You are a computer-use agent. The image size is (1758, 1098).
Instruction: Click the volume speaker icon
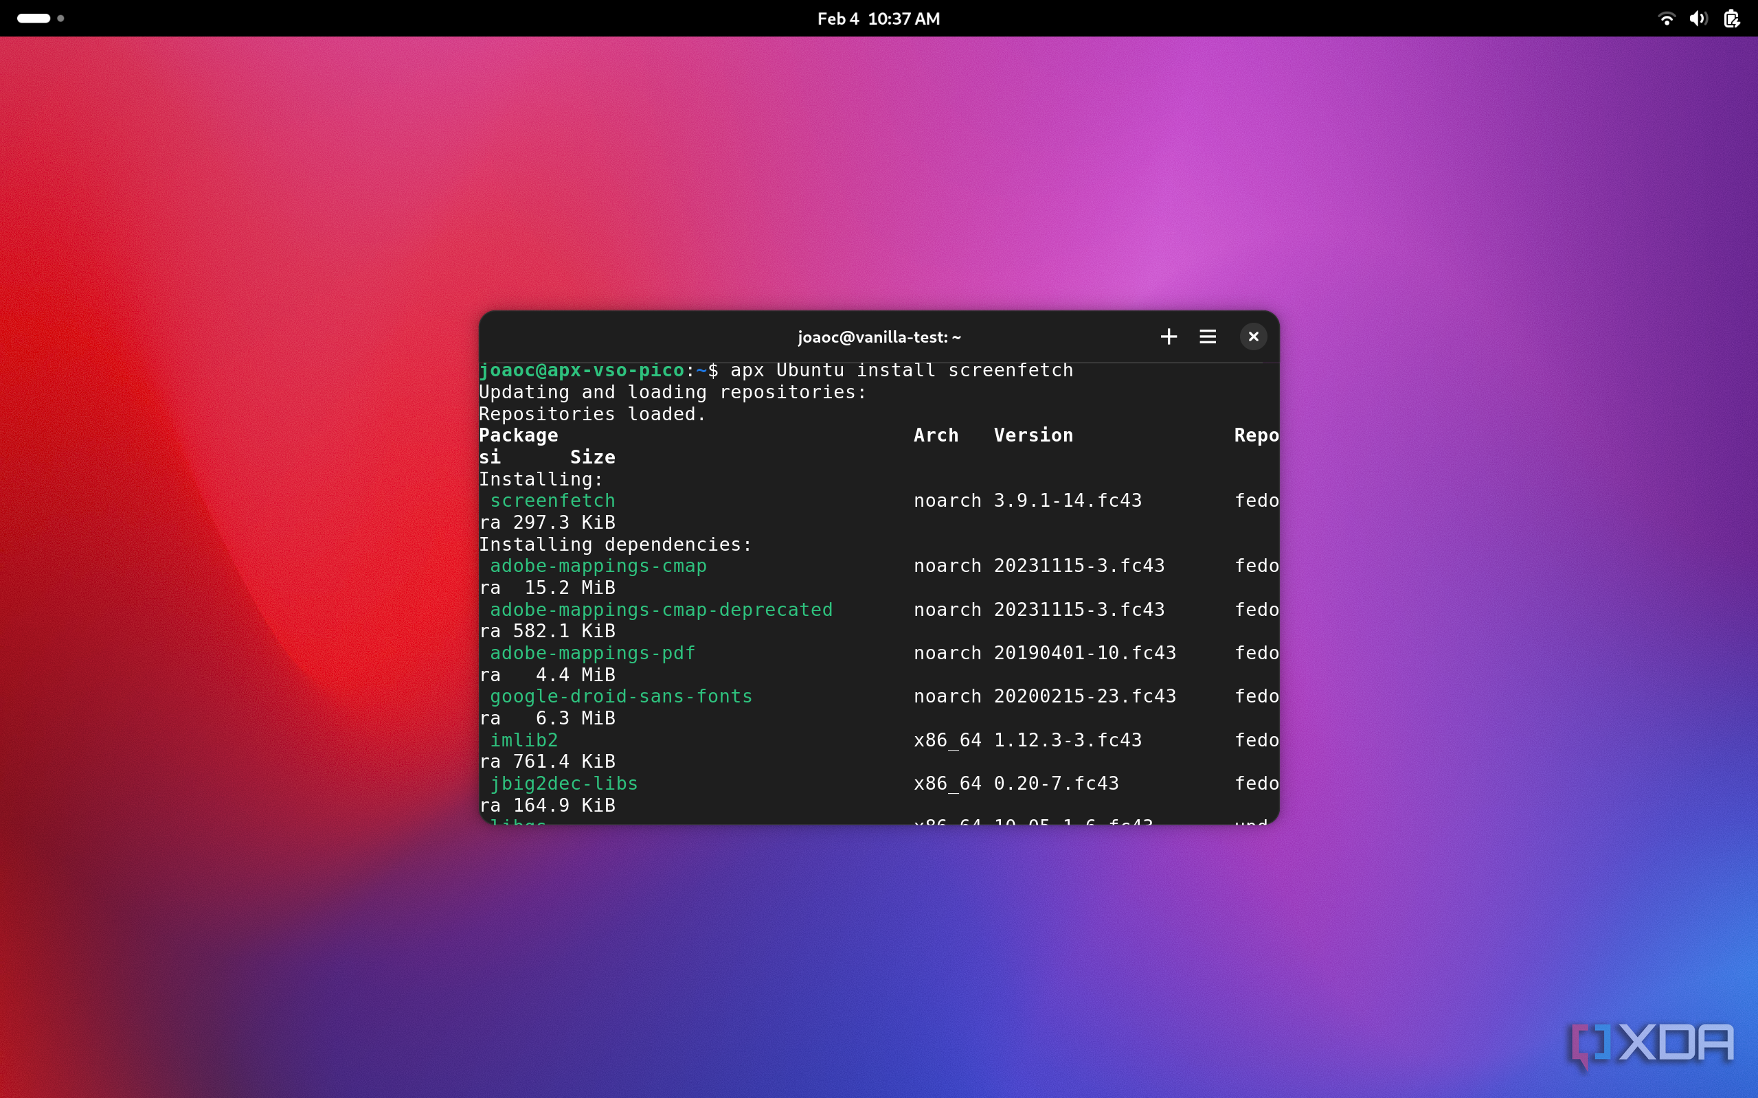tap(1698, 19)
